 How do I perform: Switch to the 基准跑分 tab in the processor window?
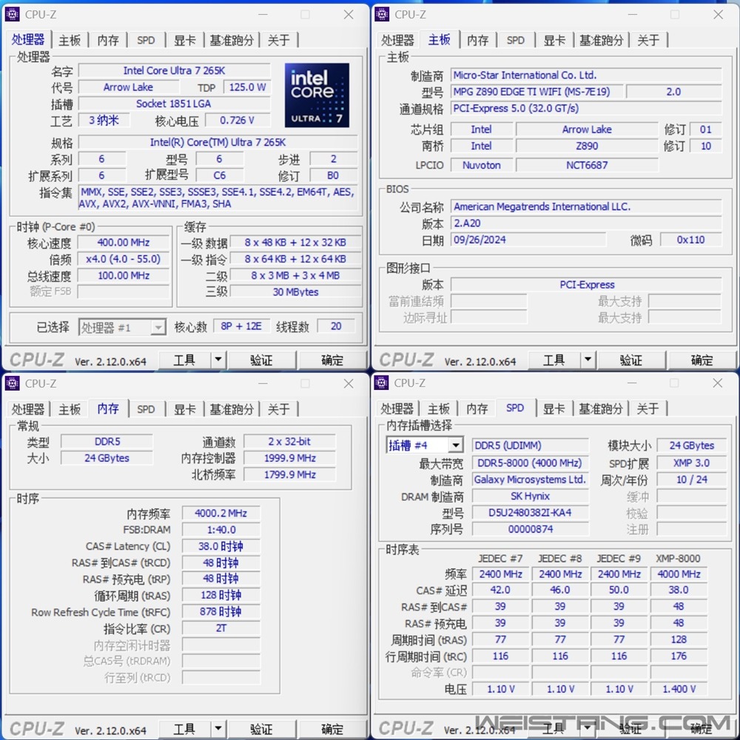click(232, 40)
